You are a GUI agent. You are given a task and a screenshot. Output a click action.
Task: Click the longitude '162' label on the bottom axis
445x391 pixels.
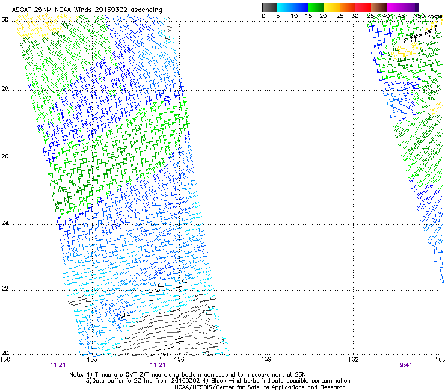coord(353,359)
